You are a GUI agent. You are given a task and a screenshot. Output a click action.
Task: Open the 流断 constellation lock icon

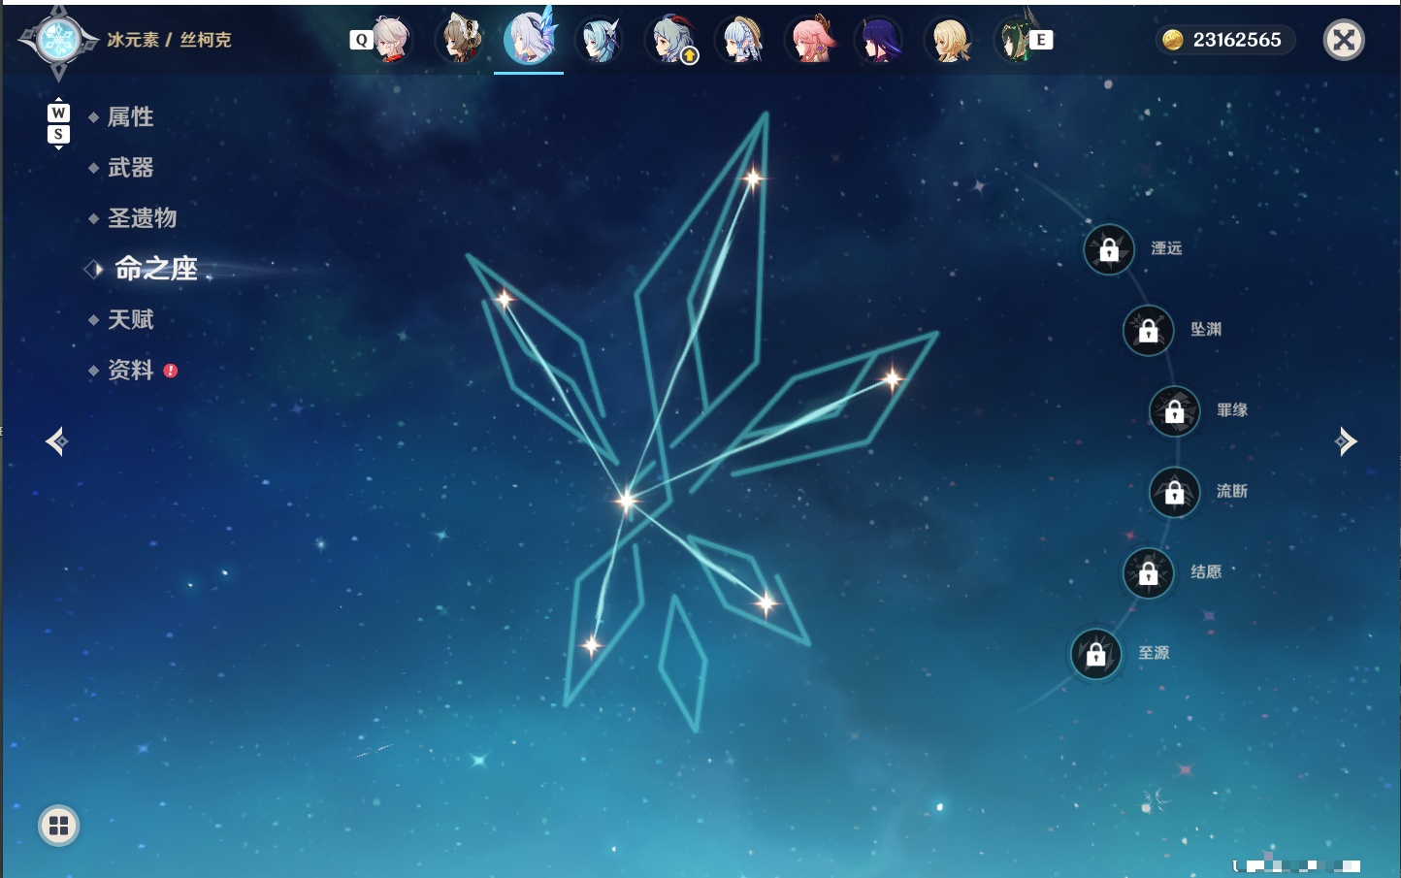pos(1175,492)
